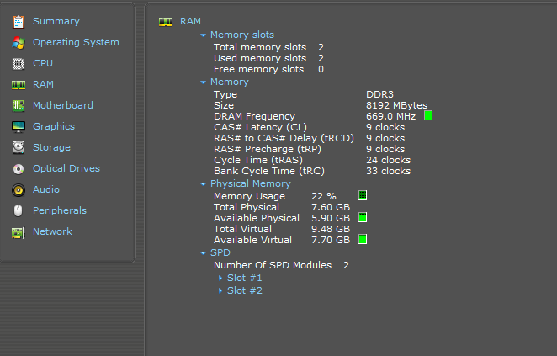Click the Operating System Windows flag icon
The height and width of the screenshot is (356, 557).
pos(18,42)
